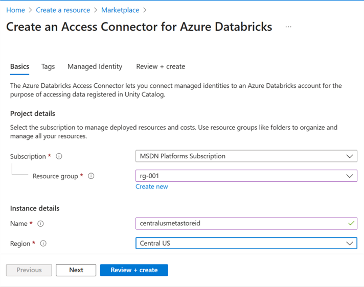
Task: Click the Project details heading
Action: pyautogui.click(x=33, y=113)
